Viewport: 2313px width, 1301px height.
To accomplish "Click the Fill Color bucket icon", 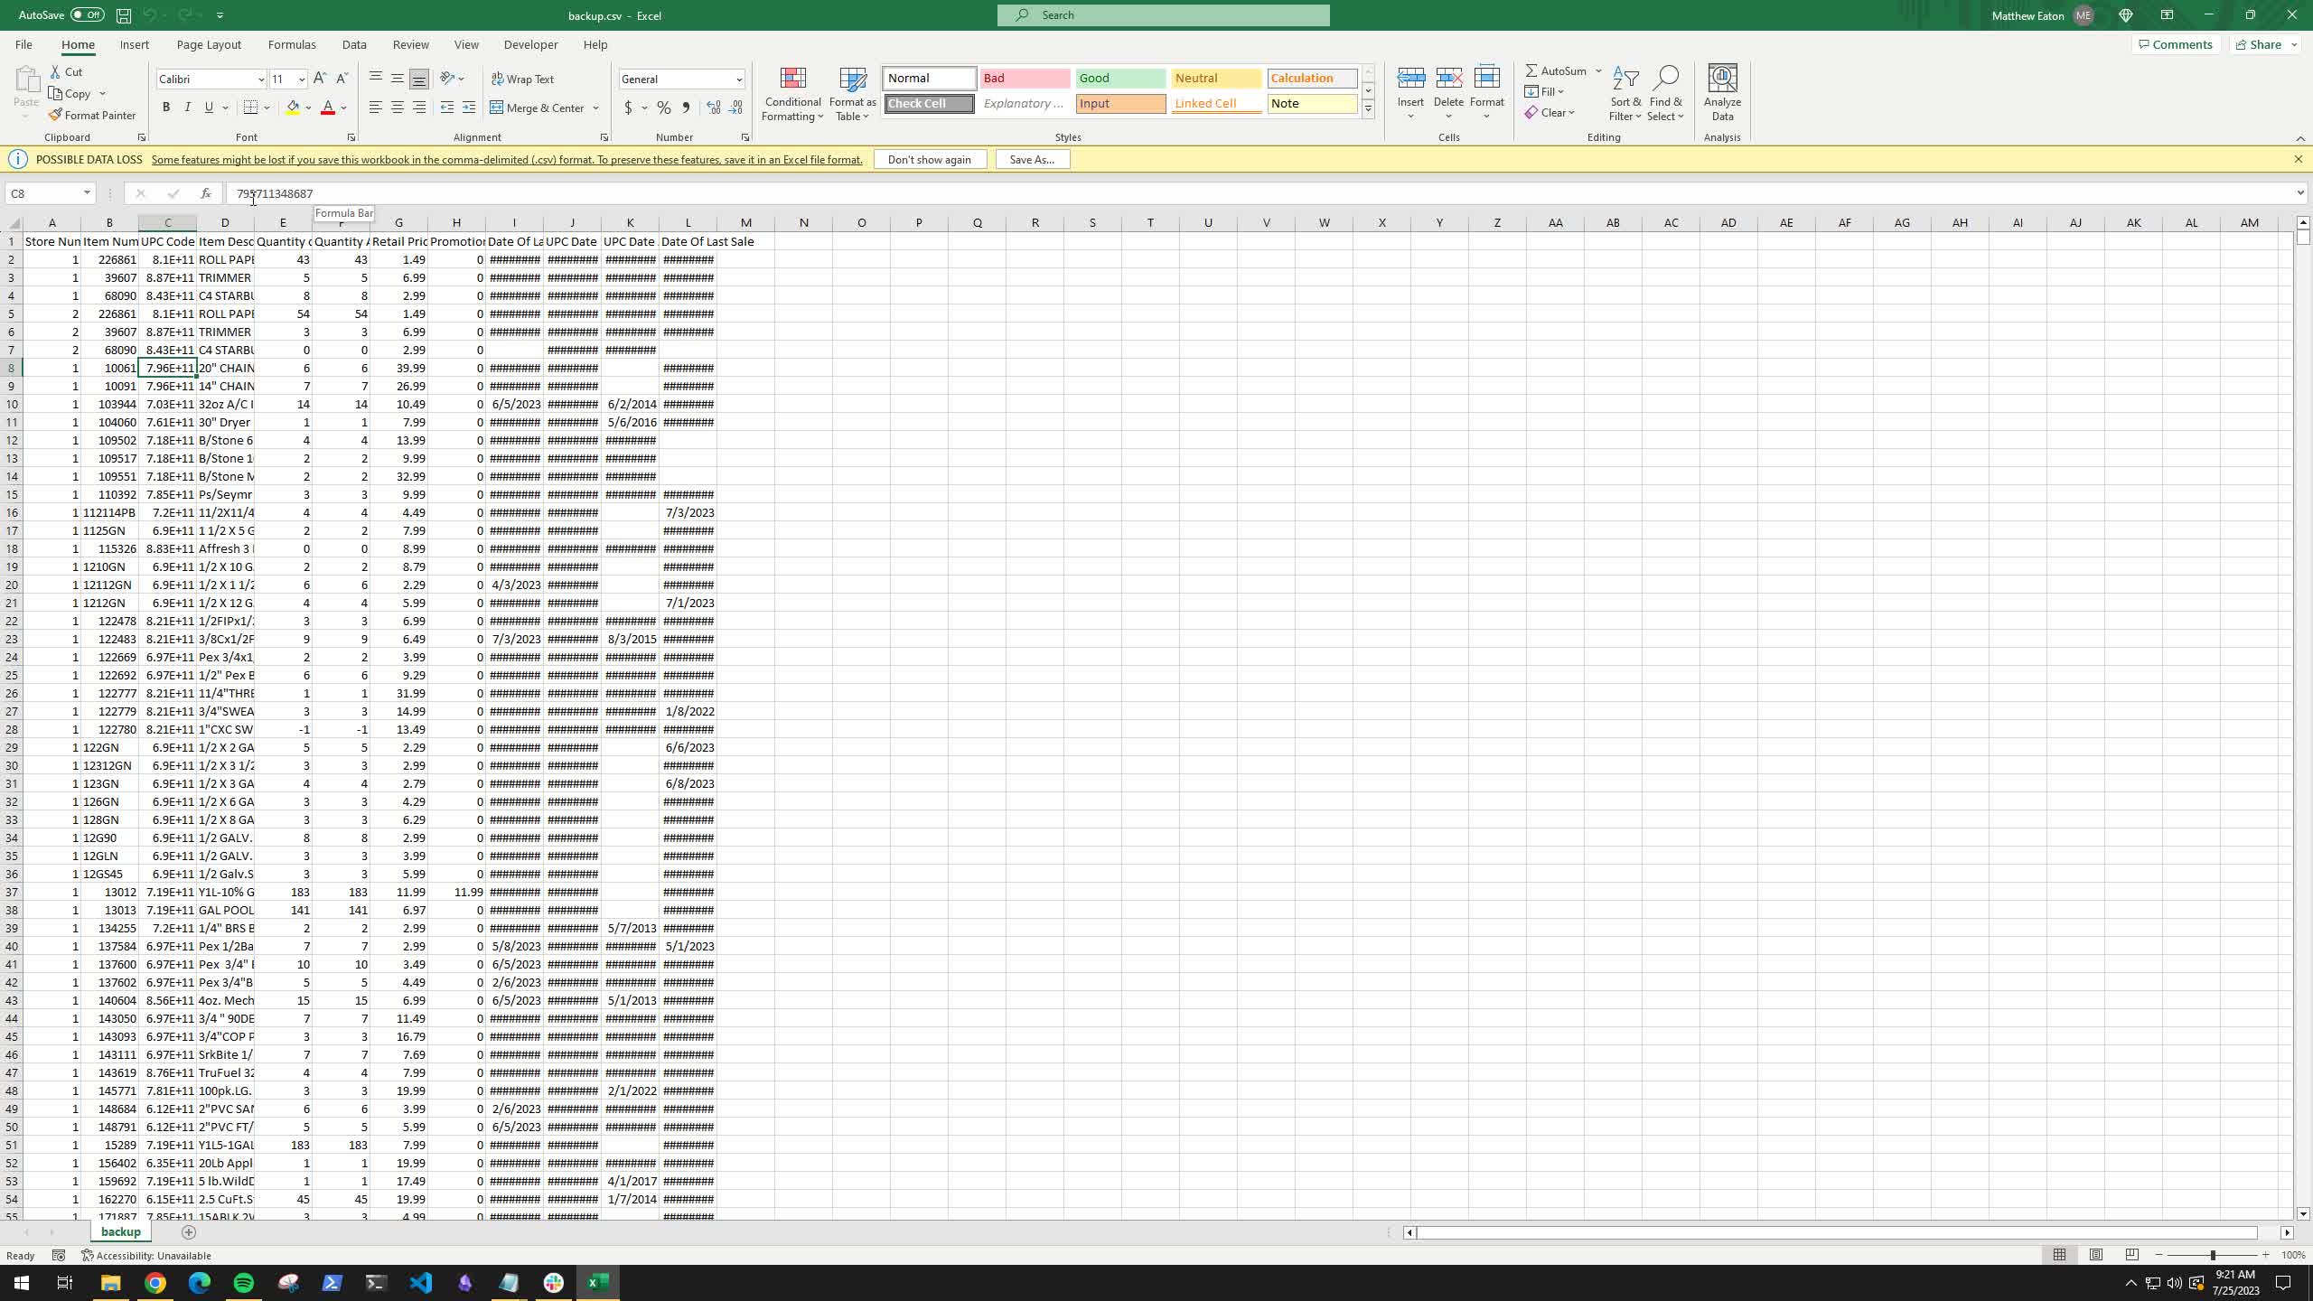I will [x=293, y=108].
